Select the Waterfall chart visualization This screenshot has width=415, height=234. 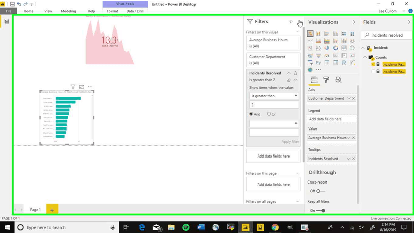tap(310, 48)
